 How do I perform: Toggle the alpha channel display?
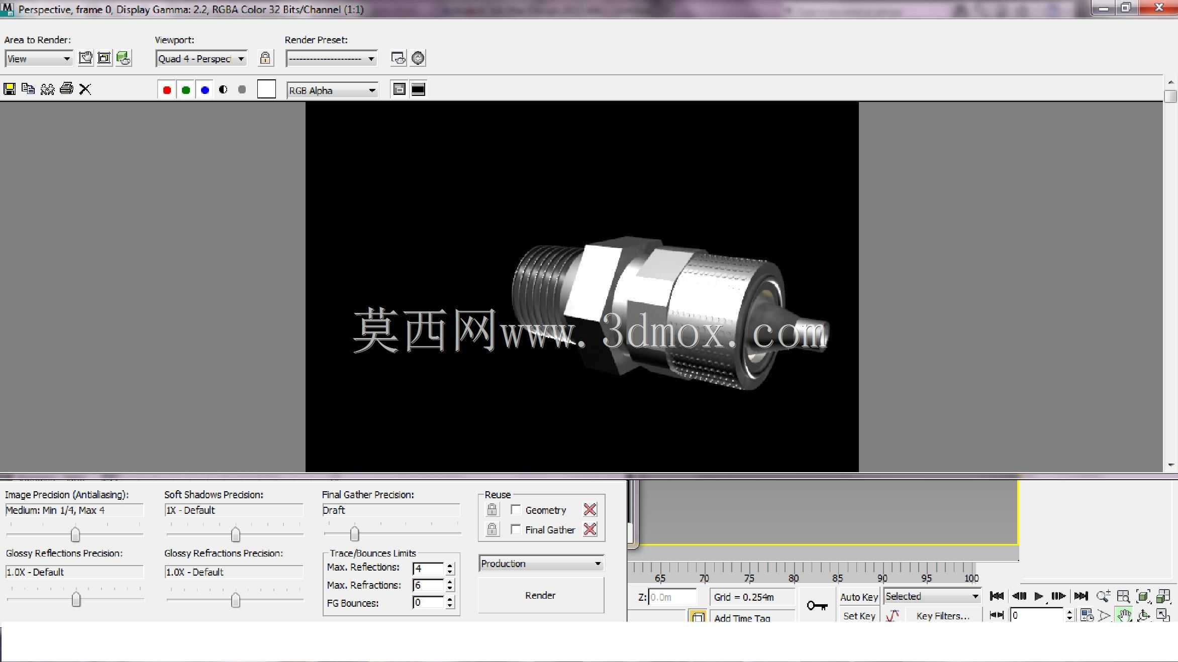pos(223,89)
